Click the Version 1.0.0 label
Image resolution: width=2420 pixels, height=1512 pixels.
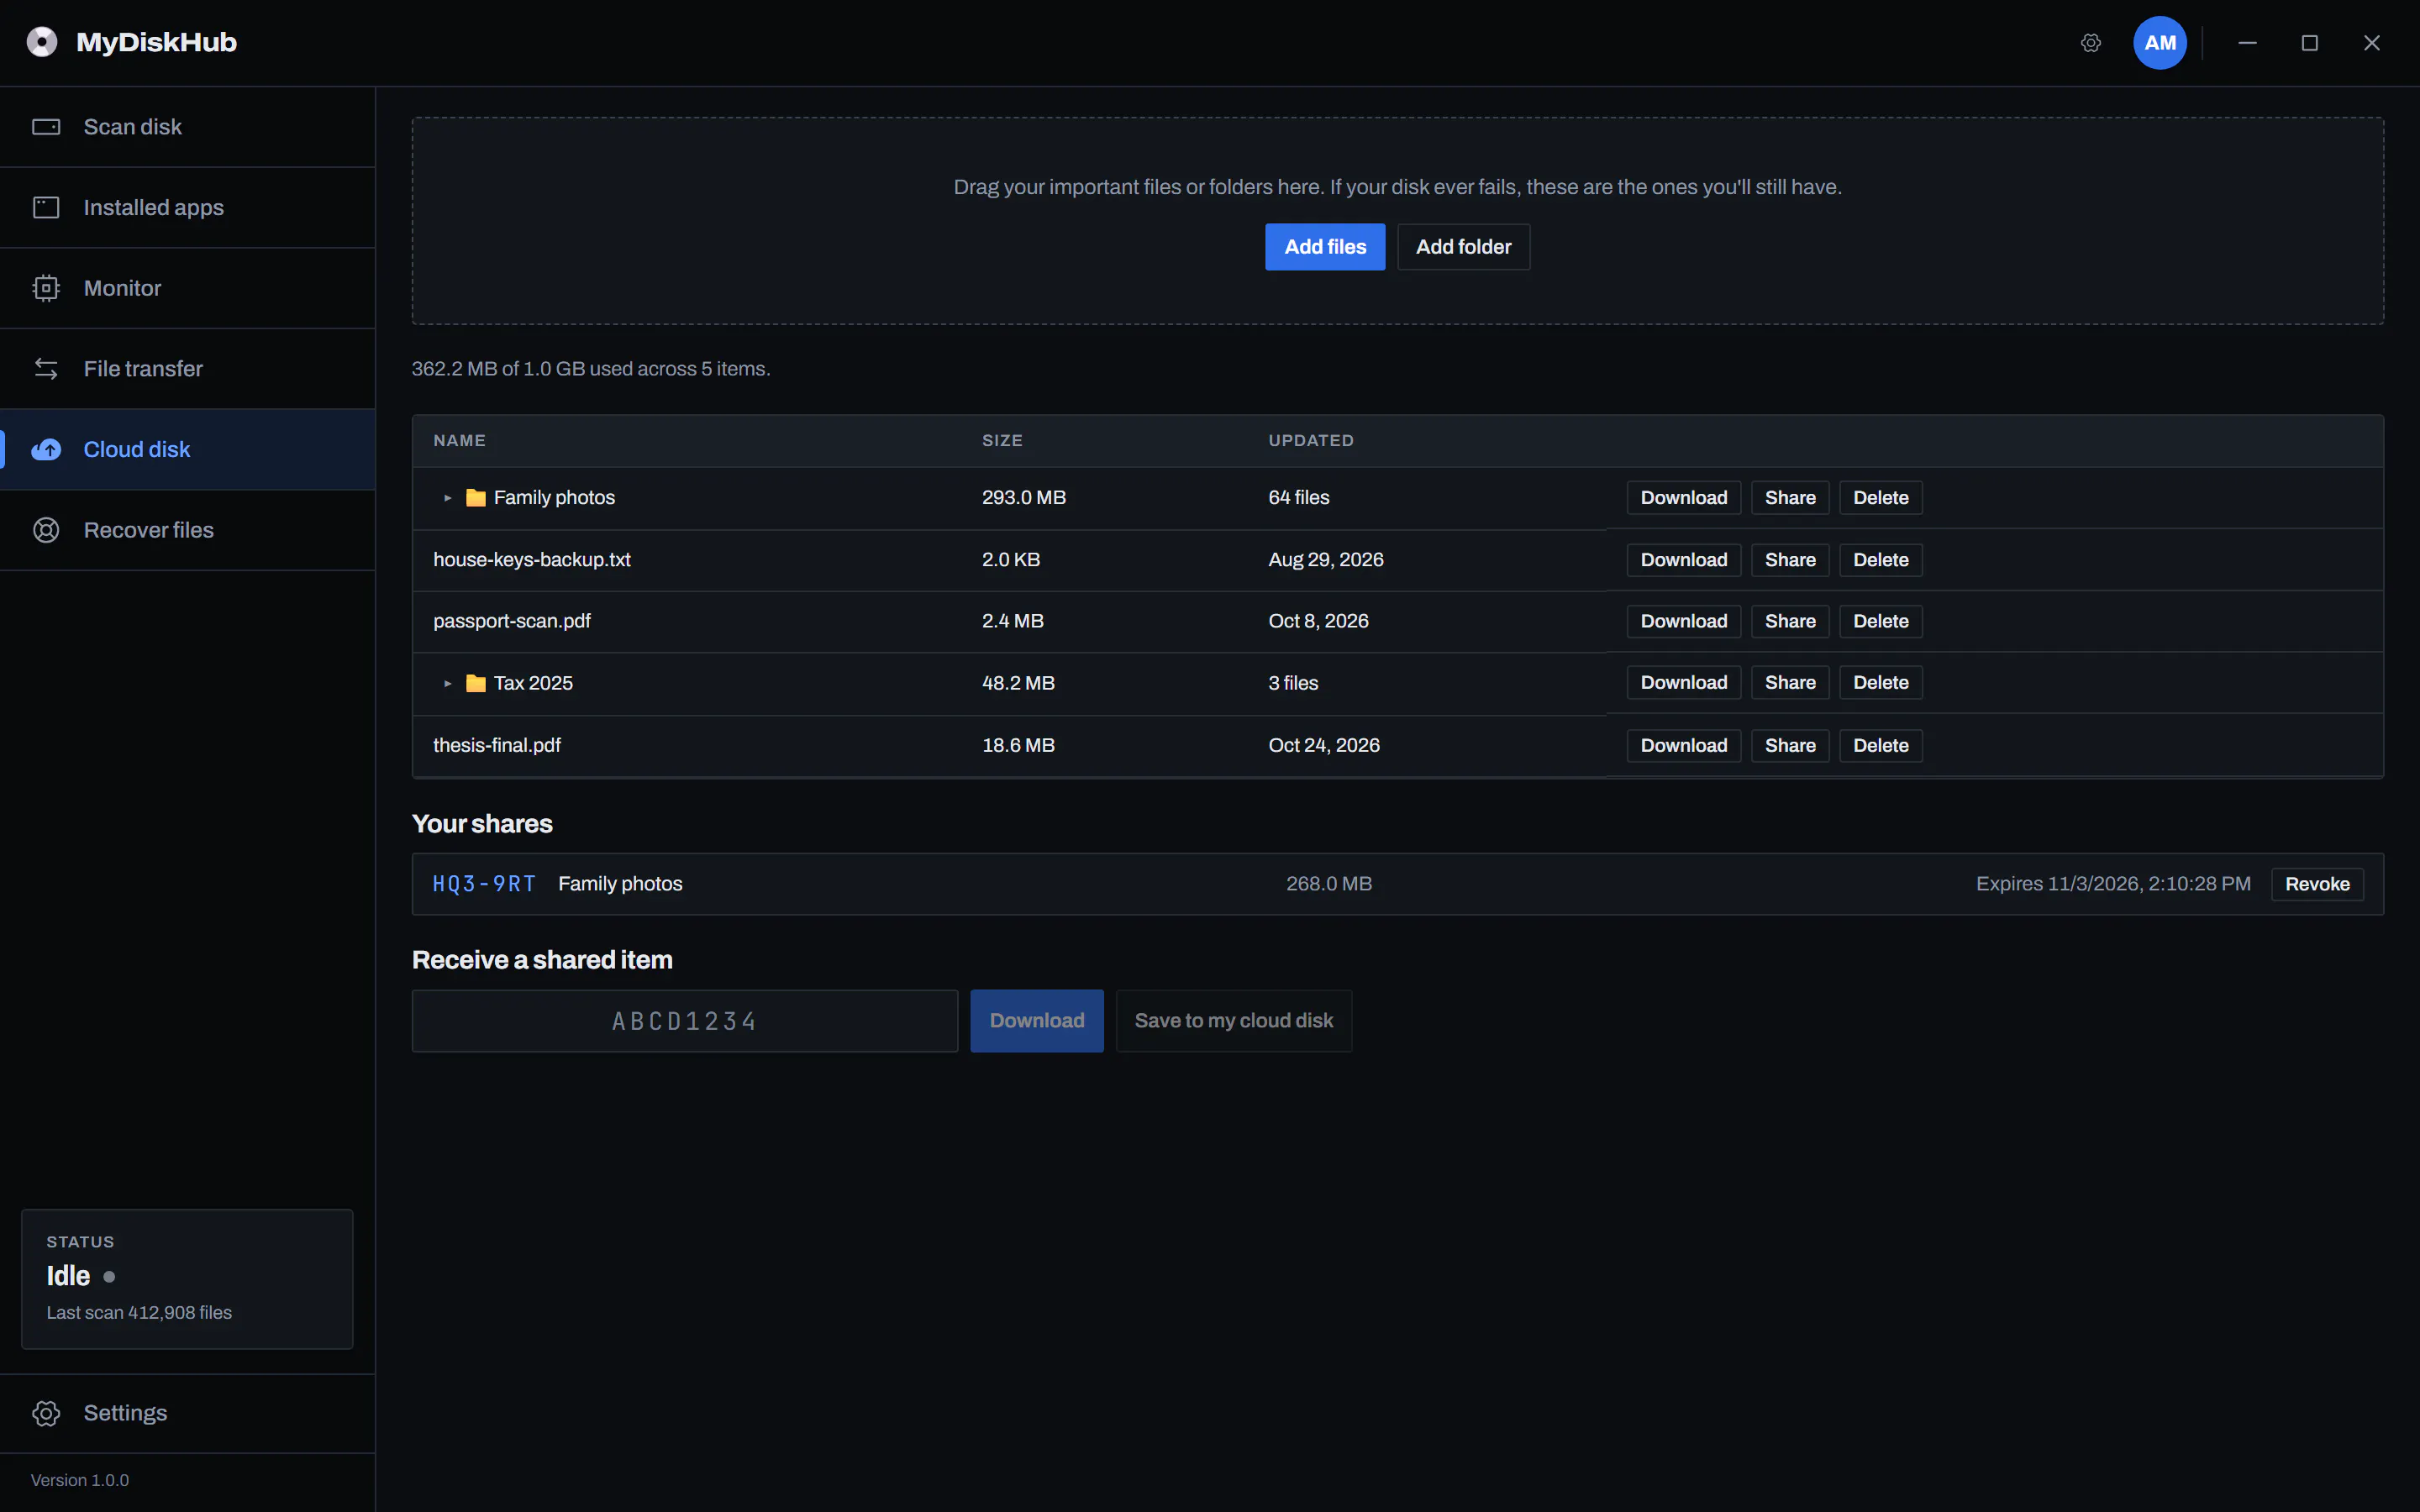pyautogui.click(x=80, y=1480)
